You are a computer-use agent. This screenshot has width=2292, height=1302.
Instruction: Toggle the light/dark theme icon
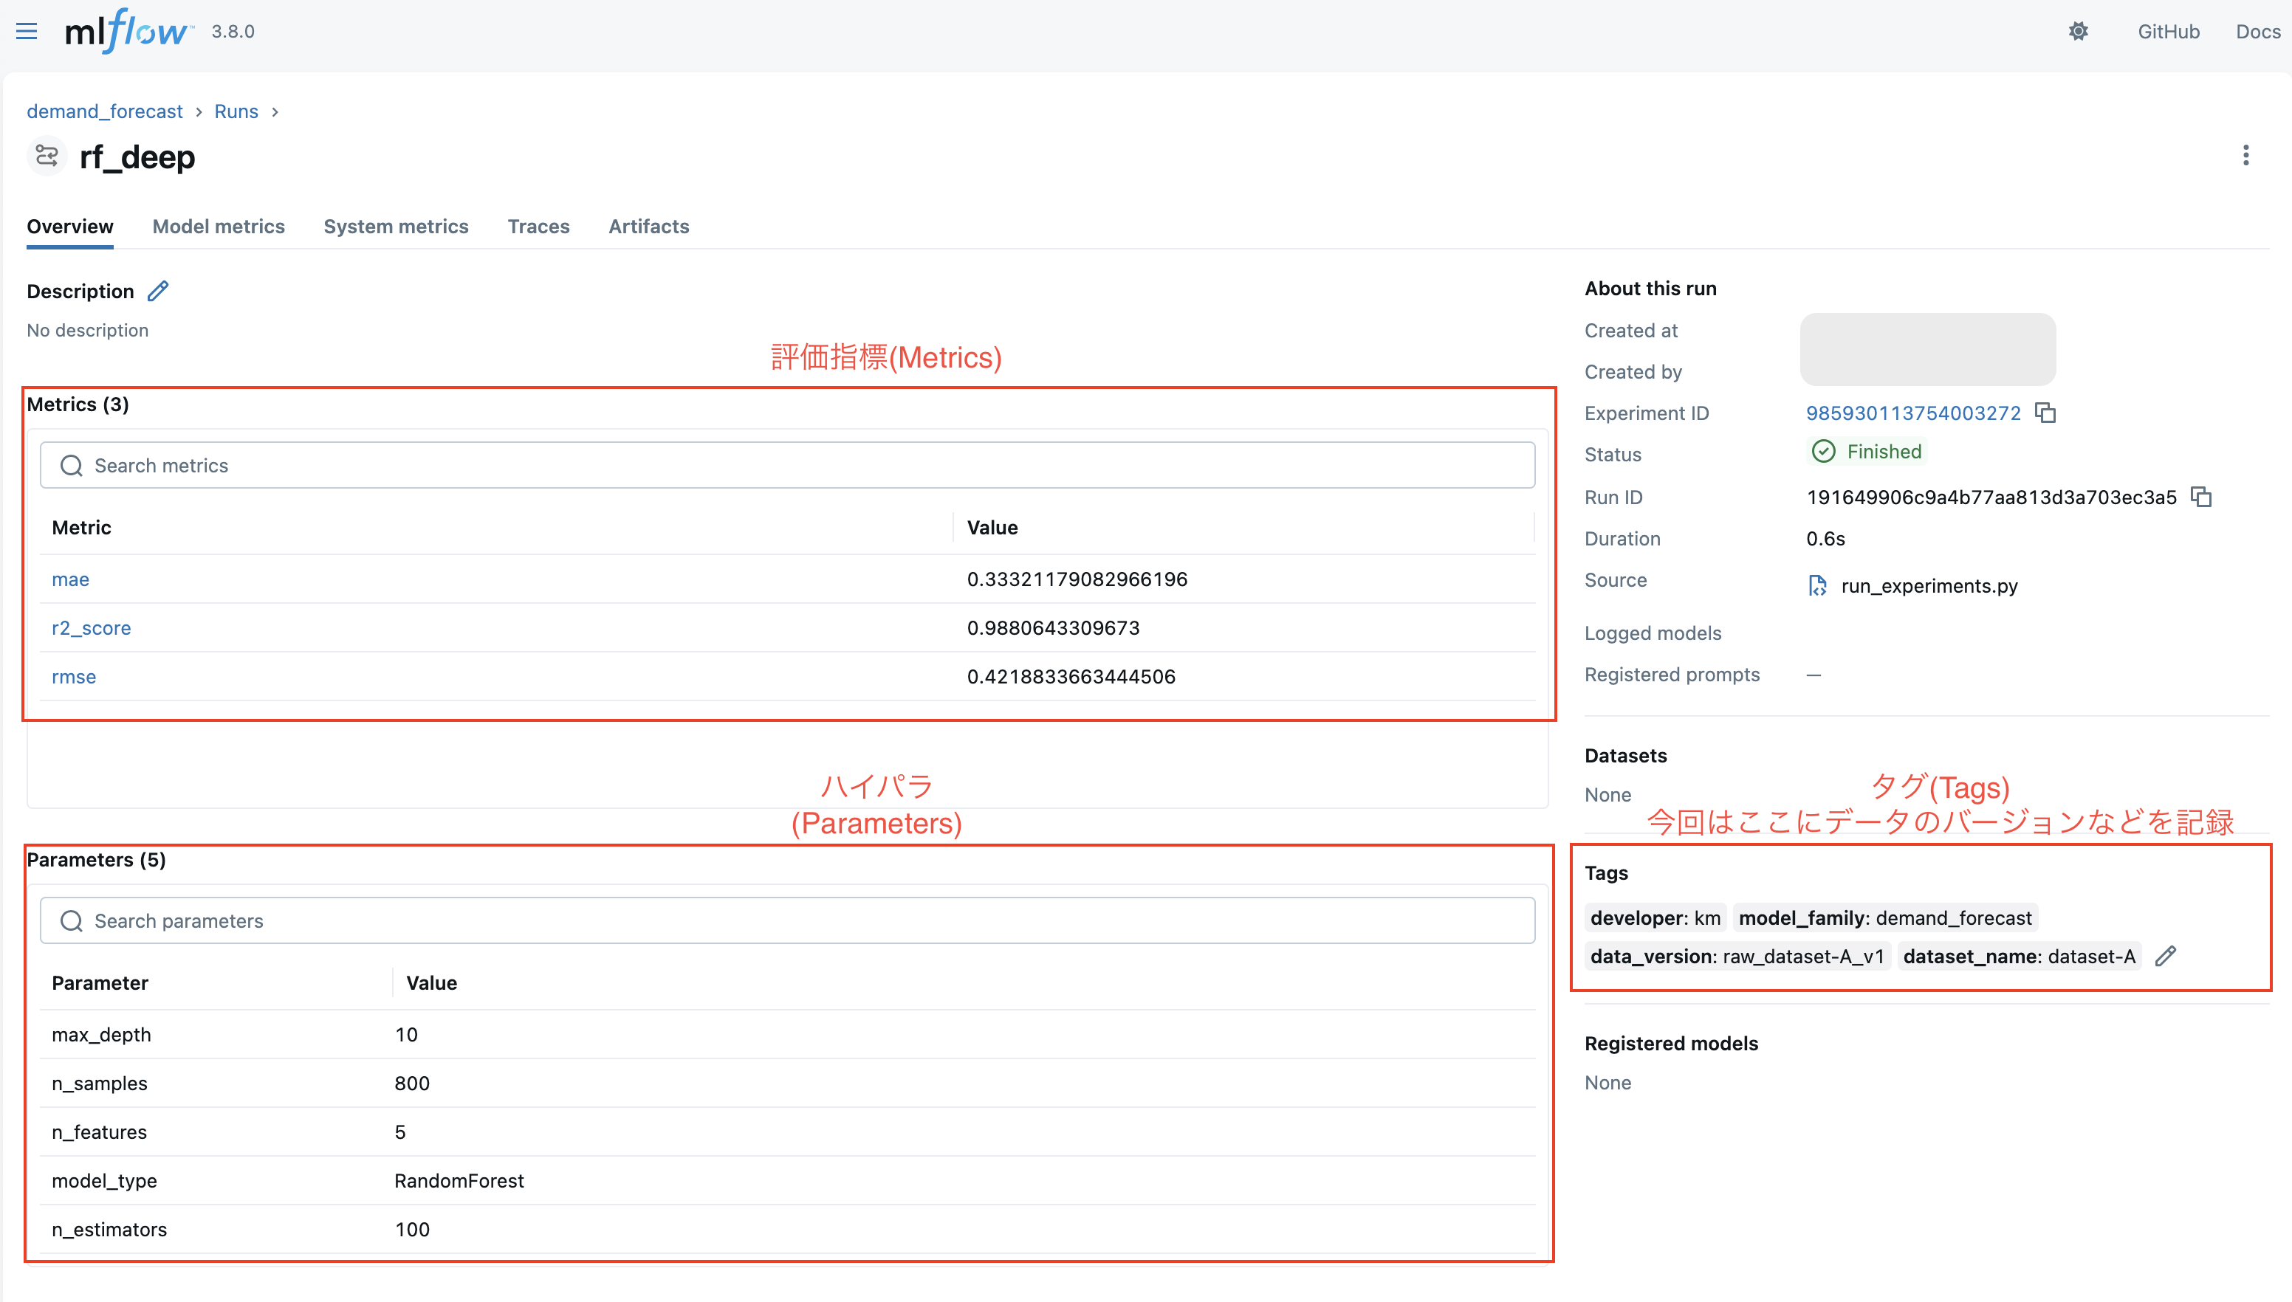tap(2078, 32)
